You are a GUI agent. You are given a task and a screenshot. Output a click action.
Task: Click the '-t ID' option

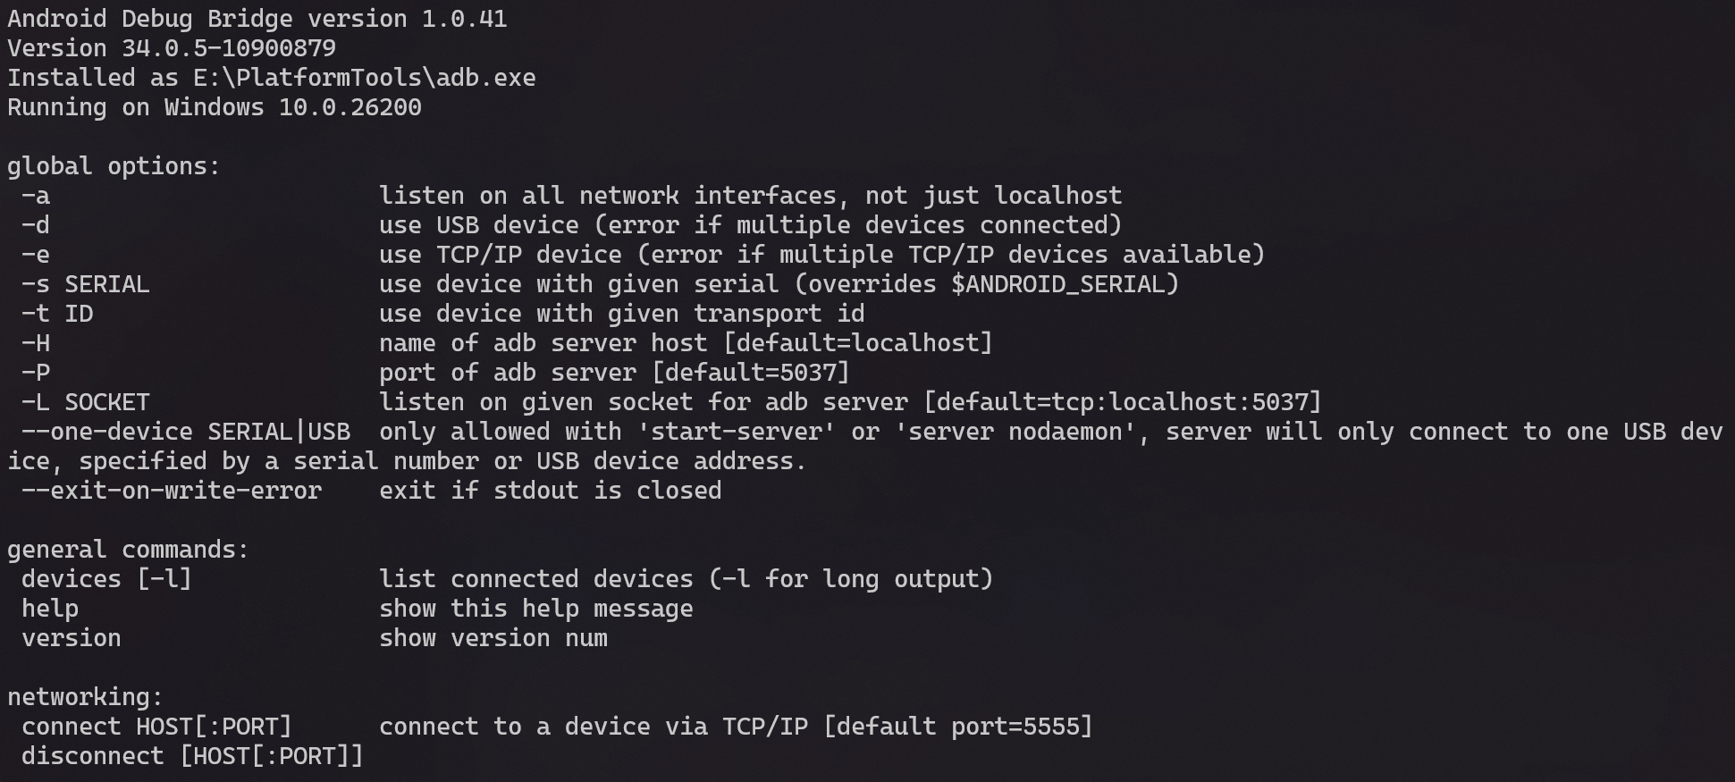point(57,314)
